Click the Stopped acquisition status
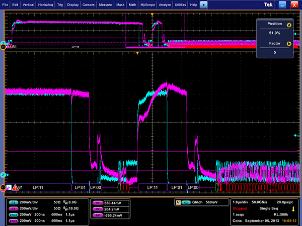This screenshot has height=226, width=302. pos(240,208)
